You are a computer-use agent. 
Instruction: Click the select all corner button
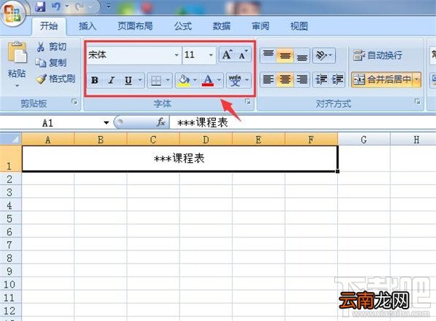click(11, 139)
